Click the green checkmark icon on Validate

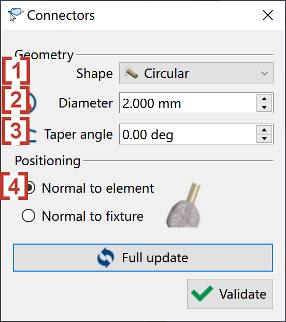point(202,293)
